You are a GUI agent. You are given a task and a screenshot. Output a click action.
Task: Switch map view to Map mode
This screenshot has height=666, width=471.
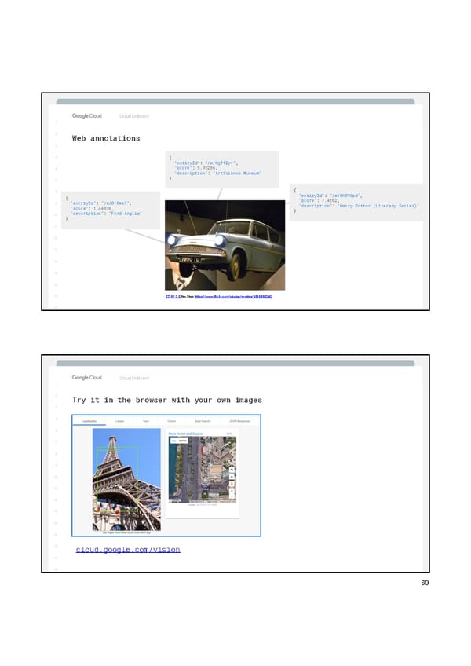pos(174,441)
